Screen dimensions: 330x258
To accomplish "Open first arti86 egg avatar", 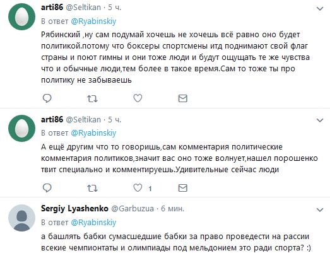I will tap(21, 16).
